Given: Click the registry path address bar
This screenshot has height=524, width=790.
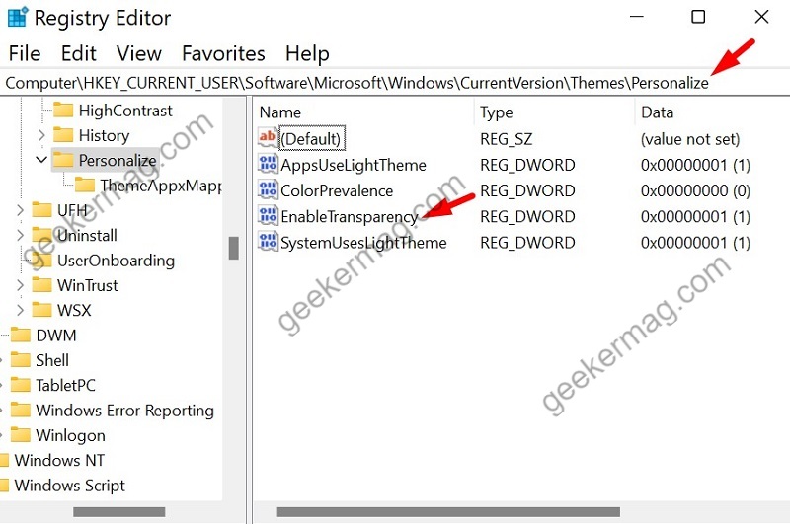Looking at the screenshot, I should (x=395, y=83).
